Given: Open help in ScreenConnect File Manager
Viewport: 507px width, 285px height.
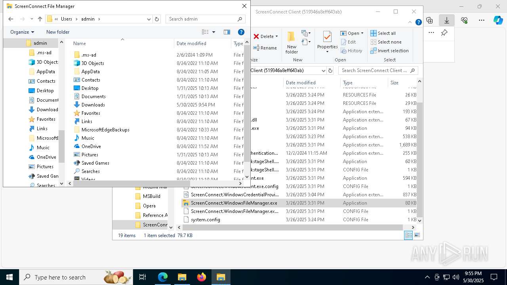Looking at the screenshot, I should click(x=241, y=32).
